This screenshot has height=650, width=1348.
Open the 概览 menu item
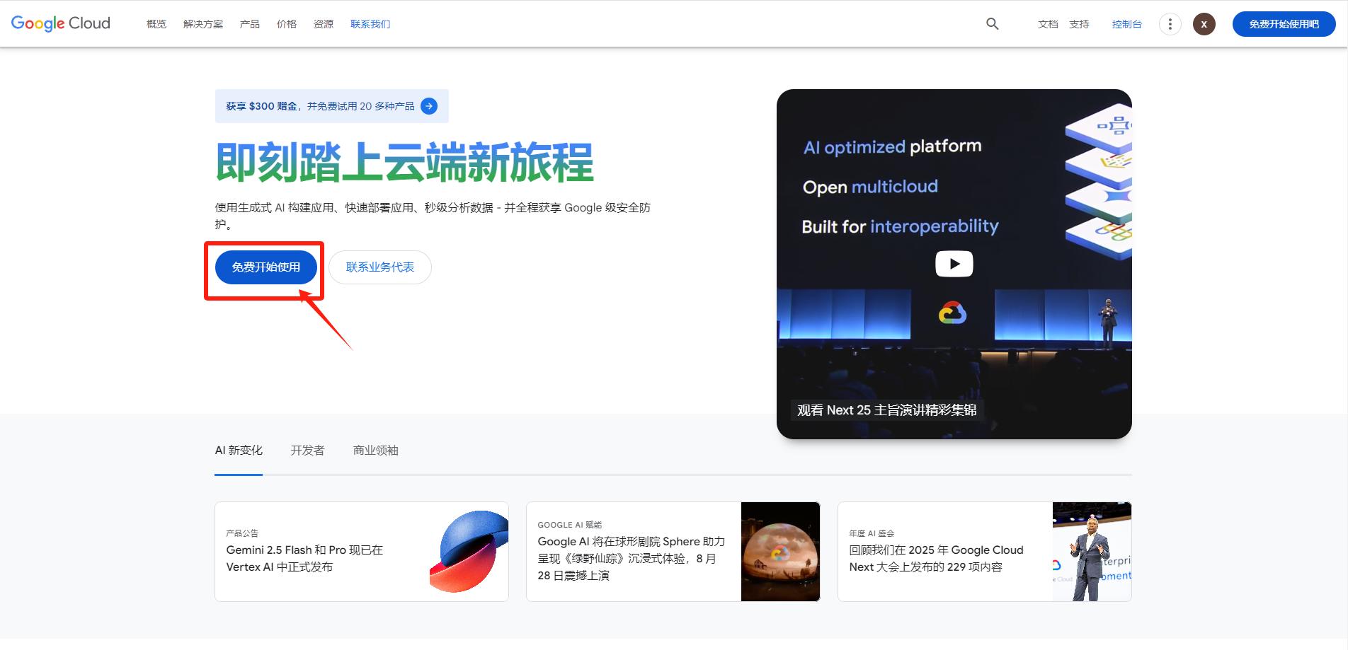coord(156,24)
